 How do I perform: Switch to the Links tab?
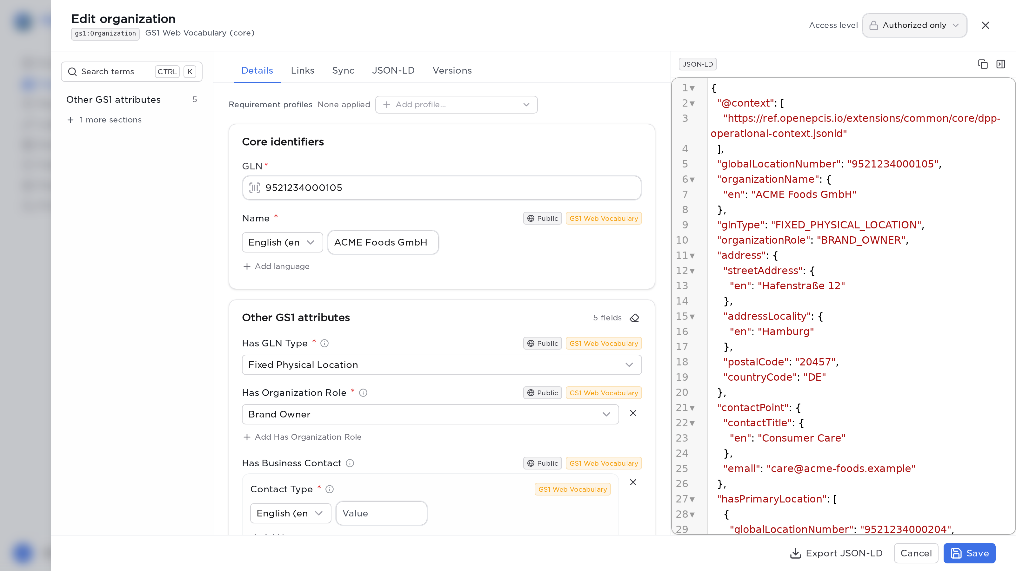coord(303,71)
